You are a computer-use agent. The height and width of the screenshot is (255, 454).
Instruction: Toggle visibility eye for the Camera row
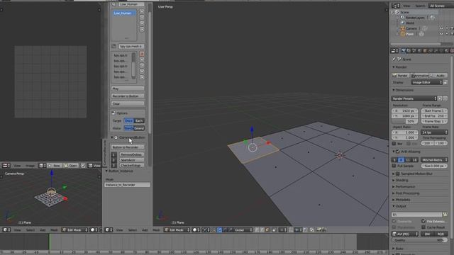[441, 28]
